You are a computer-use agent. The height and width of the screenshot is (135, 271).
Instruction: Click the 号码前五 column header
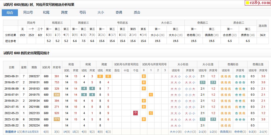point(123,23)
